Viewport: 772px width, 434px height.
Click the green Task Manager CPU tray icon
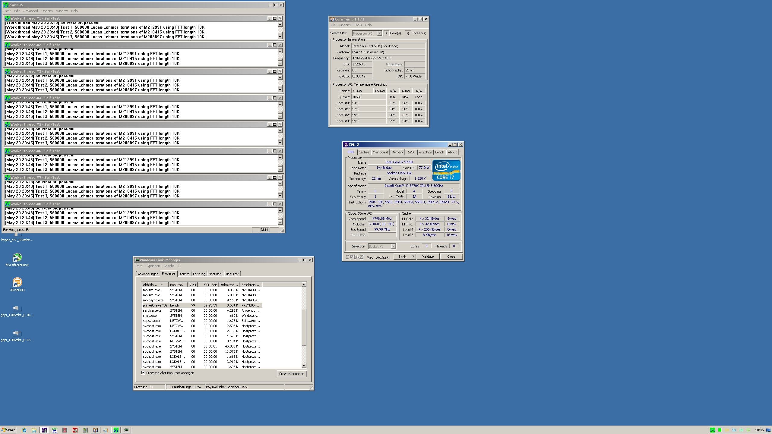[720, 430]
